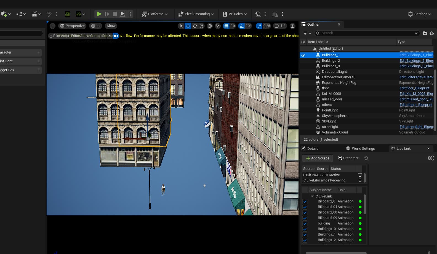The image size is (437, 254).
Task: Click the Eject button next to Stop
Action: (122, 14)
